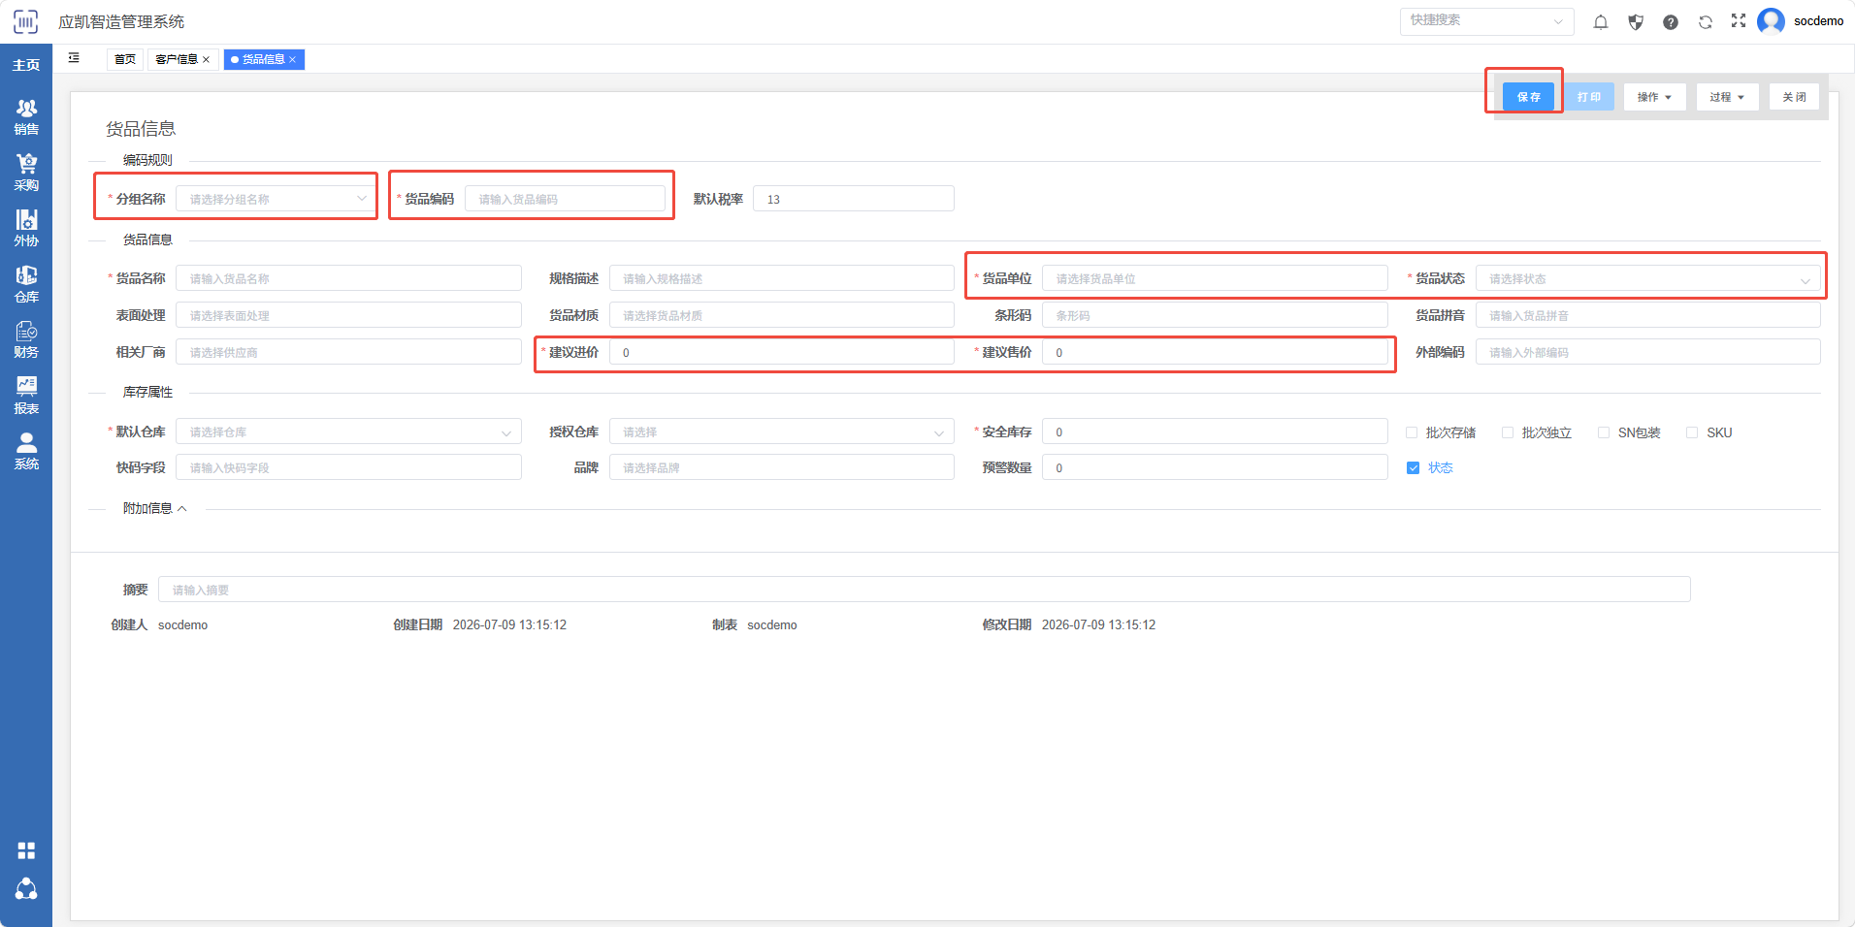Click the application logo icon
1855x927 pixels.
click(25, 21)
